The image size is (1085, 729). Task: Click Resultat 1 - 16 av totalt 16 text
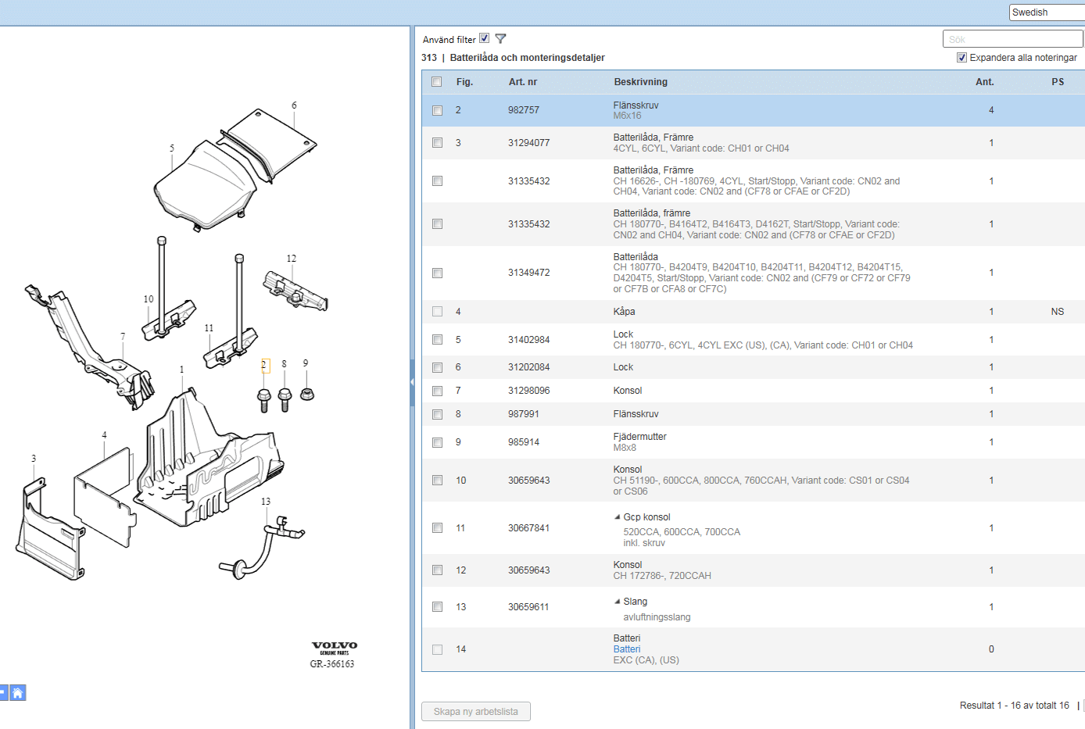coord(1015,706)
